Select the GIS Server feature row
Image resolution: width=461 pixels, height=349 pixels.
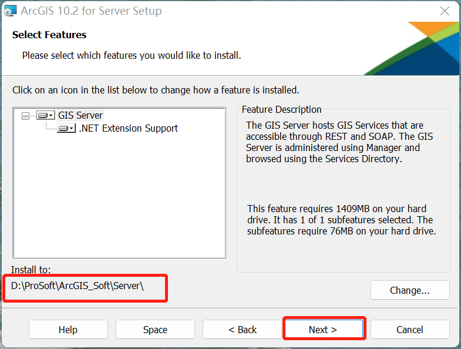click(80, 115)
